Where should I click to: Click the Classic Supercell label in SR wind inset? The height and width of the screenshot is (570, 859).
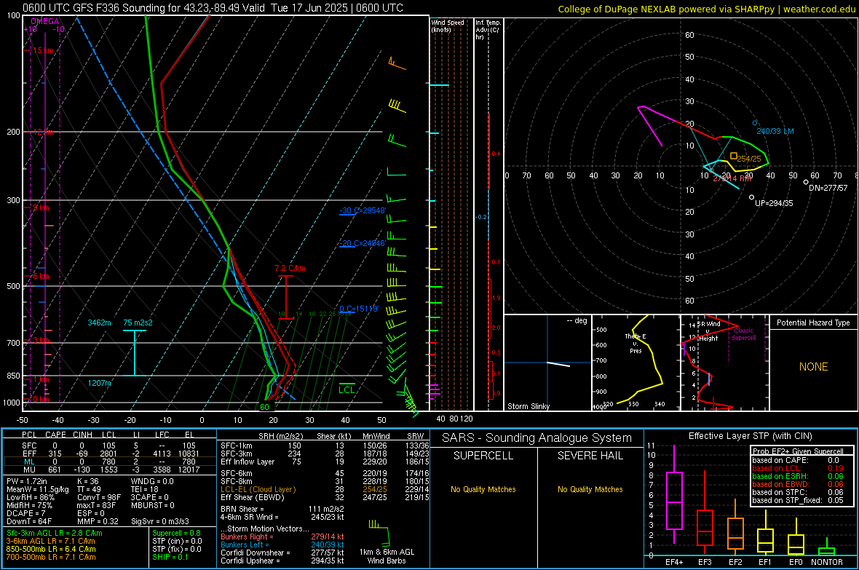743,334
